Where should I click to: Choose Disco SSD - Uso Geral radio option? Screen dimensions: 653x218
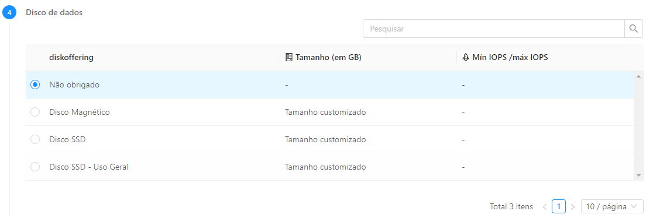pyautogui.click(x=35, y=167)
